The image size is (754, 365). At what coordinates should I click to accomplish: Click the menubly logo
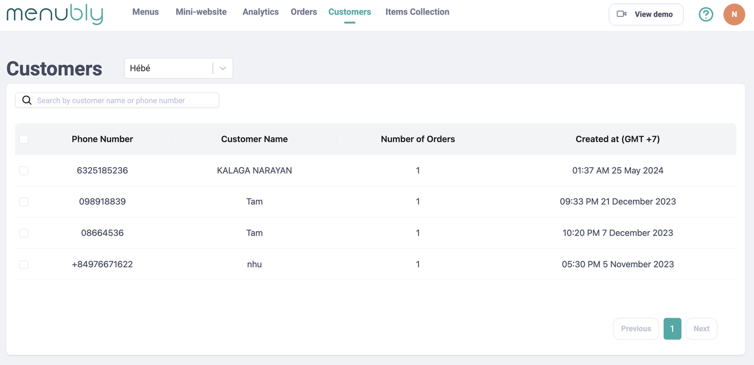click(54, 14)
